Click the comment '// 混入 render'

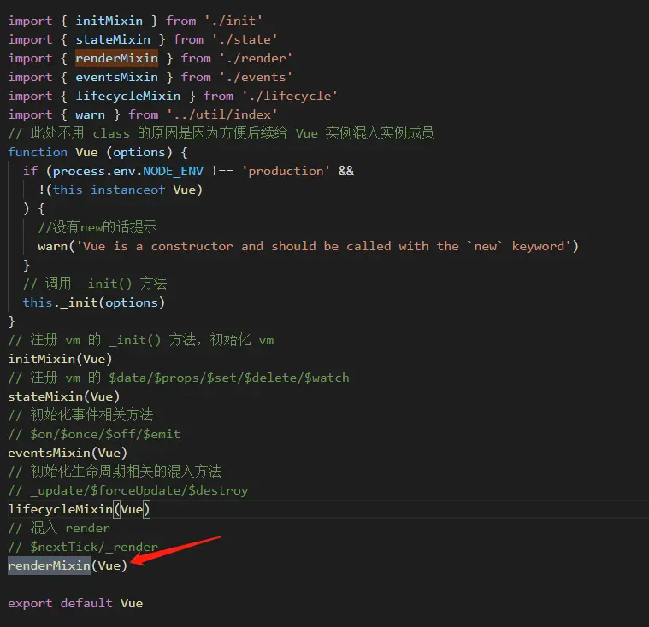[x=59, y=528]
